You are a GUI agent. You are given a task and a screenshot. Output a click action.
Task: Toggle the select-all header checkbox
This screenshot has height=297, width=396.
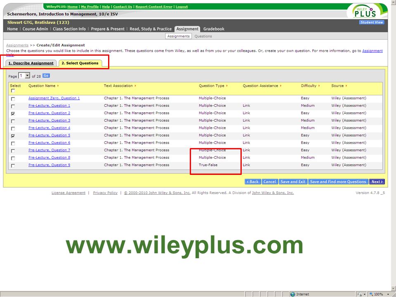tap(13, 91)
